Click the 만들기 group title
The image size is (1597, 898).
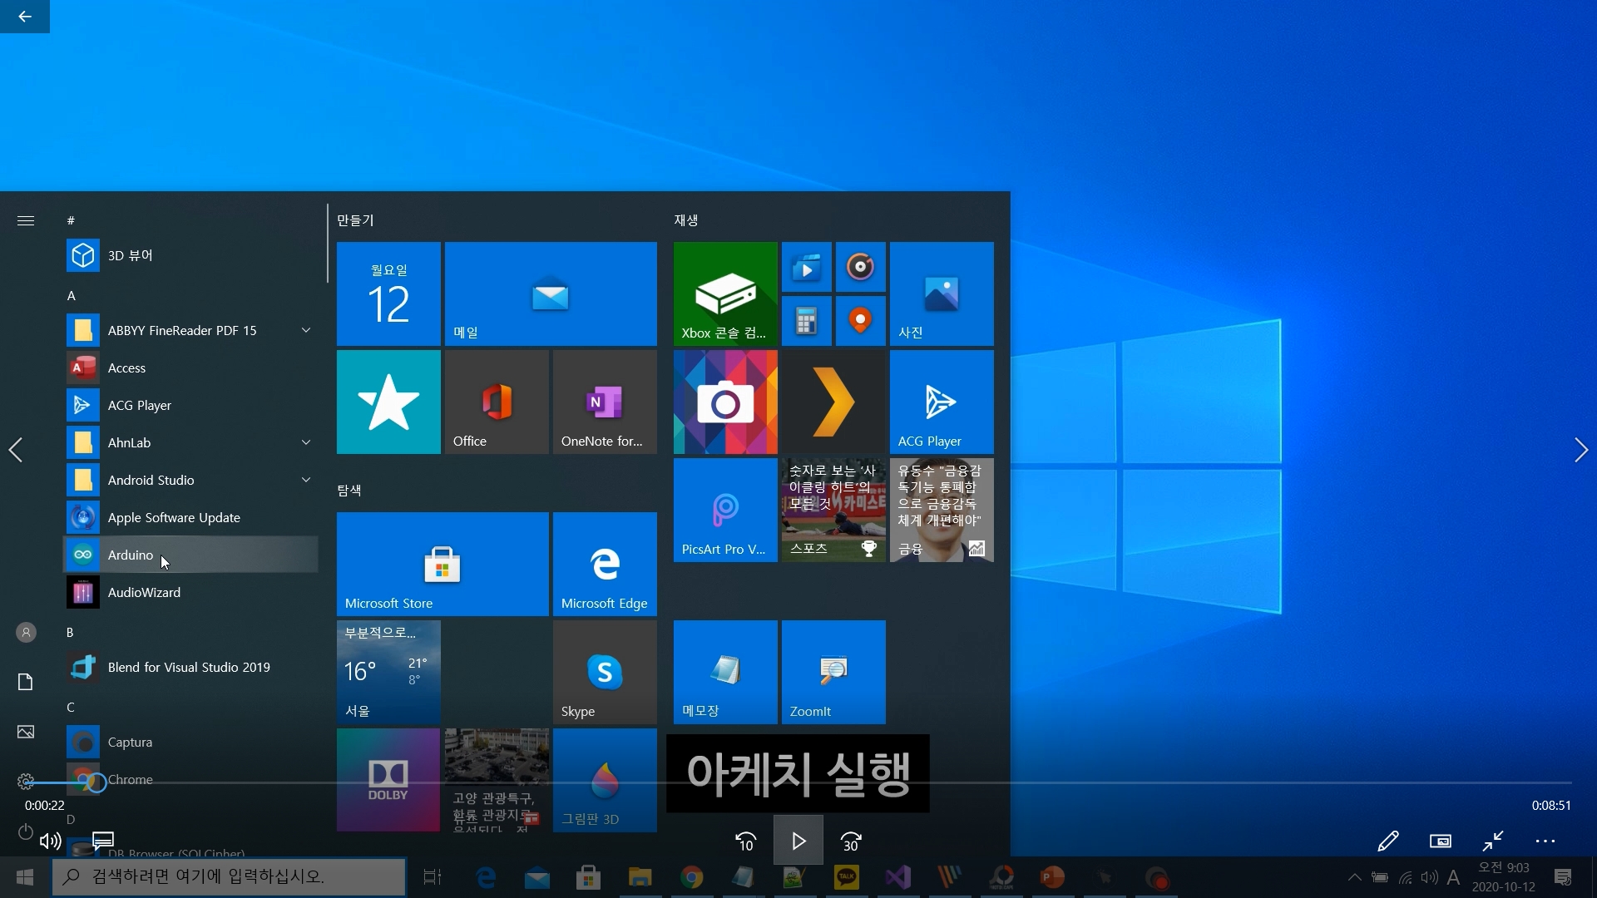355,220
